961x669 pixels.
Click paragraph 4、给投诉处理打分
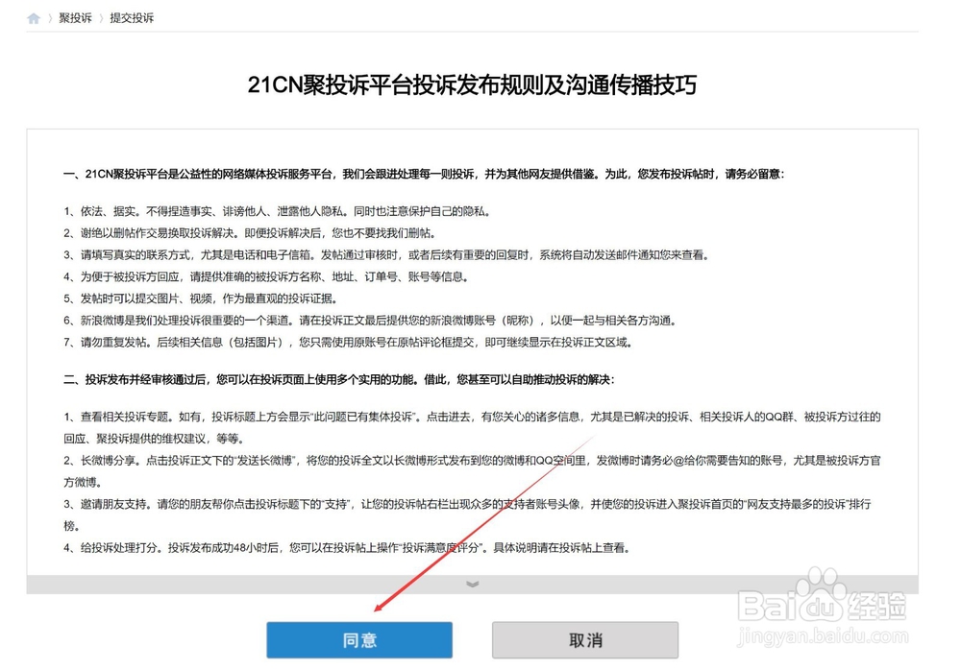pyautogui.click(x=347, y=548)
